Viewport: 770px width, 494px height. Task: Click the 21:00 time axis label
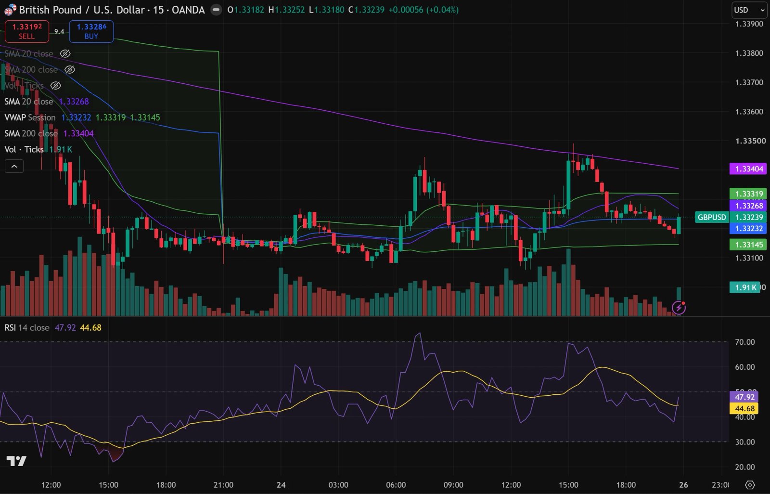(x=223, y=485)
